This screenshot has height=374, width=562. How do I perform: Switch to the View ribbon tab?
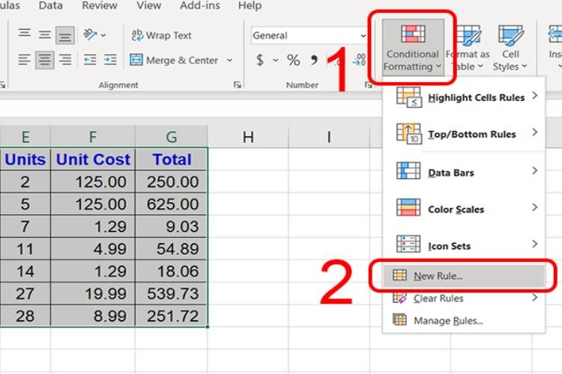pos(149,5)
